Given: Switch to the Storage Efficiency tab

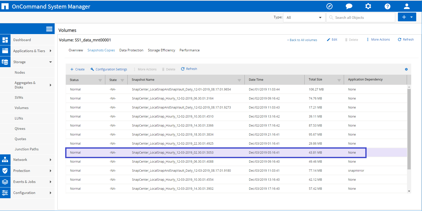Looking at the screenshot, I should point(161,50).
